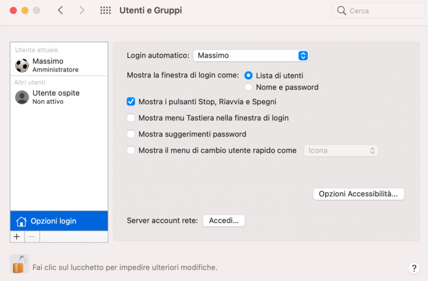Click the forward navigation arrow
The image size is (428, 281).
(x=81, y=10)
